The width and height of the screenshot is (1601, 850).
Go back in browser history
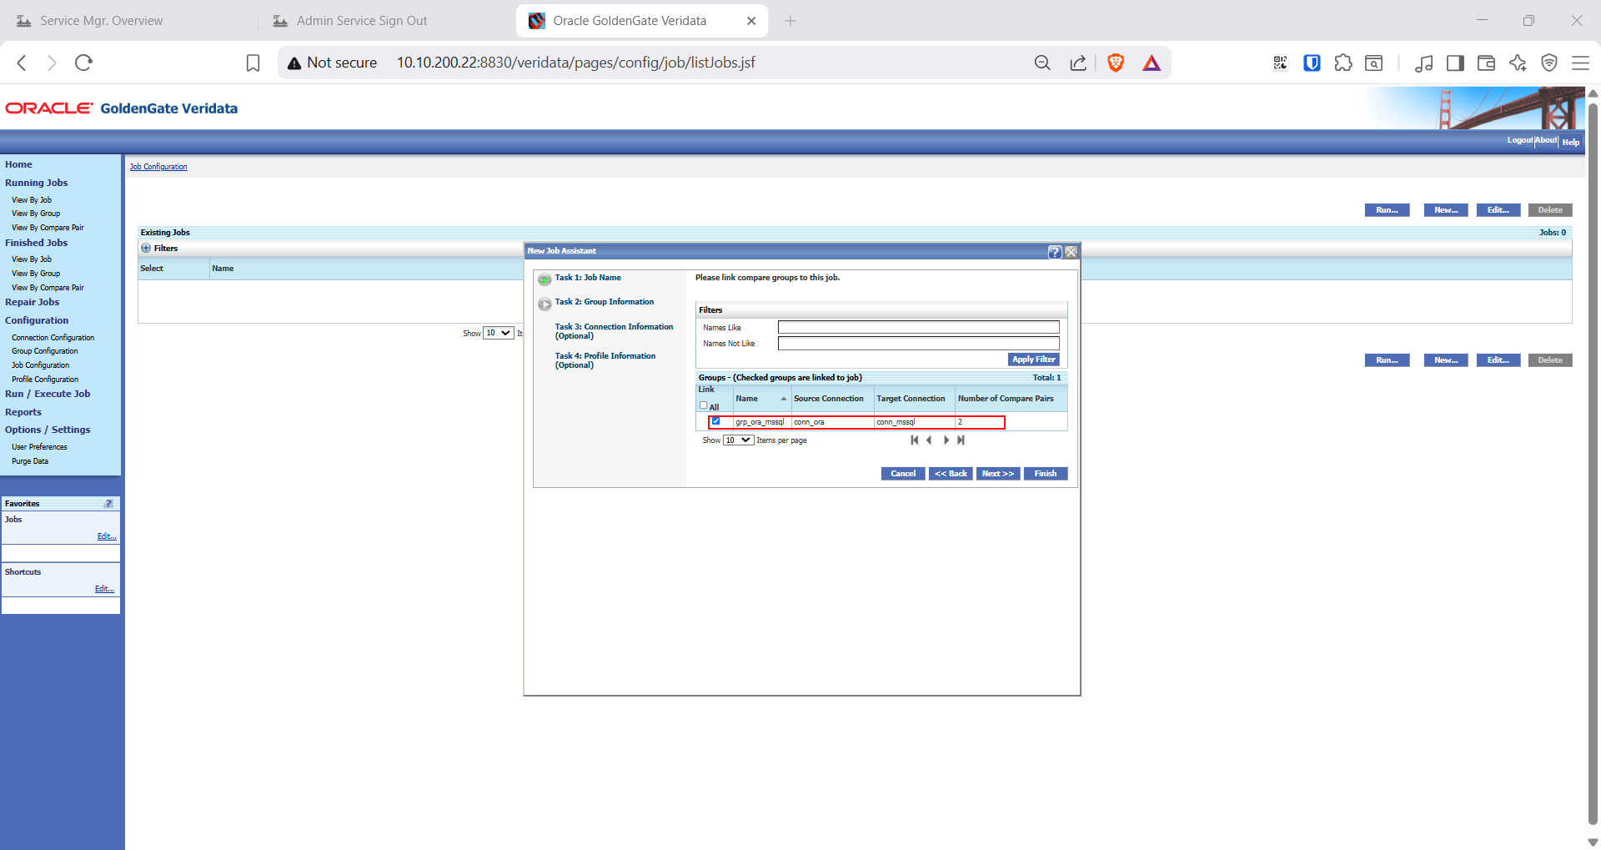[23, 63]
